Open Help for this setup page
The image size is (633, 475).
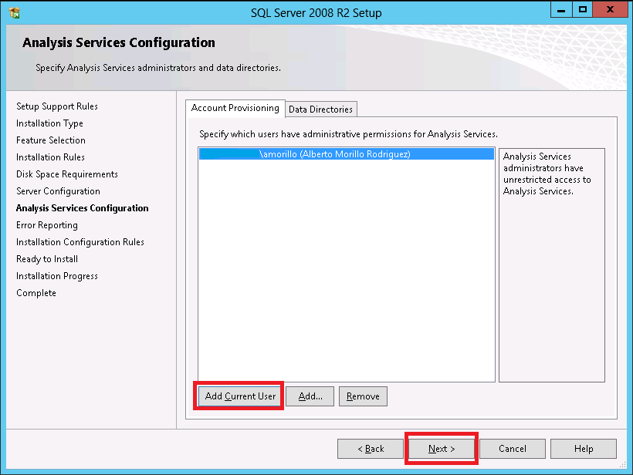tap(584, 449)
